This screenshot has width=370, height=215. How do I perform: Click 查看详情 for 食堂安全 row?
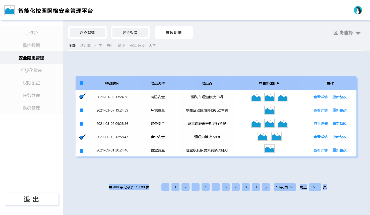tap(321, 150)
